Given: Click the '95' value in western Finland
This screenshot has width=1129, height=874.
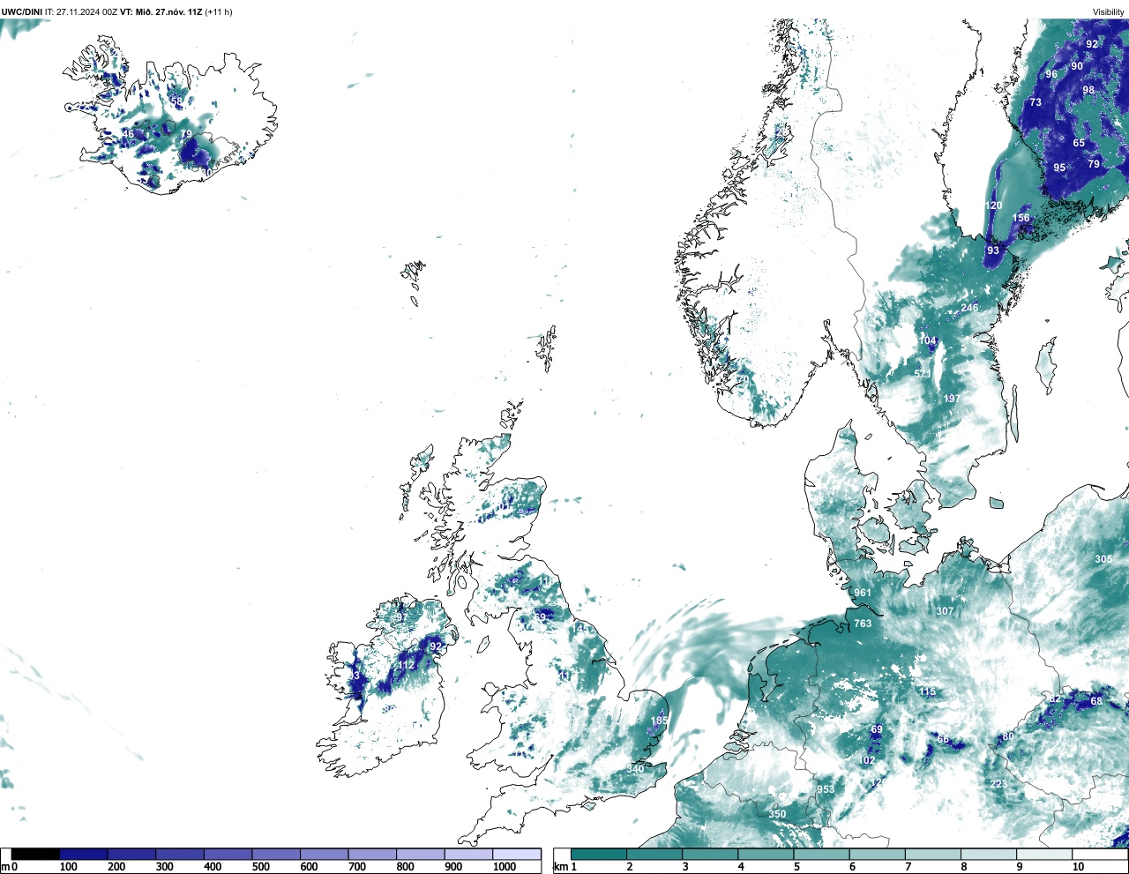Looking at the screenshot, I should click(x=1059, y=168).
